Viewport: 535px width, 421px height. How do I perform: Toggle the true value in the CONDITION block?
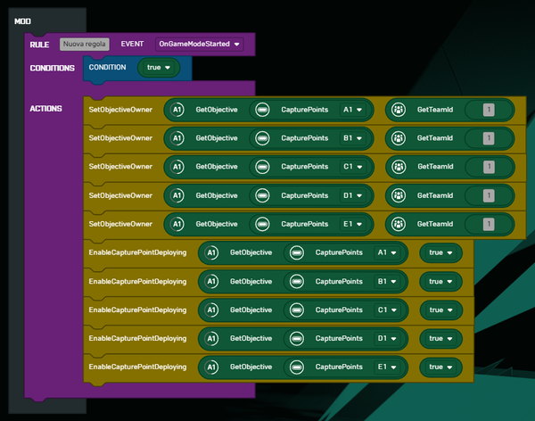pyautogui.click(x=160, y=67)
